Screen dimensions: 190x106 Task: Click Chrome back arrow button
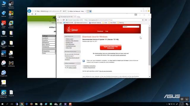[58, 20]
